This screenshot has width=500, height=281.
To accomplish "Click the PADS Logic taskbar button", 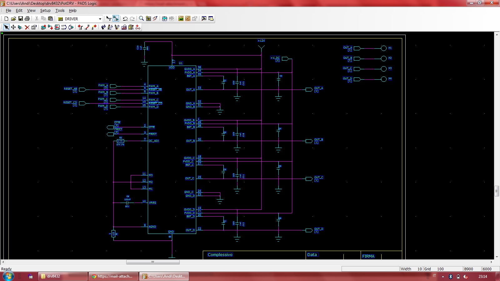I will [164, 276].
